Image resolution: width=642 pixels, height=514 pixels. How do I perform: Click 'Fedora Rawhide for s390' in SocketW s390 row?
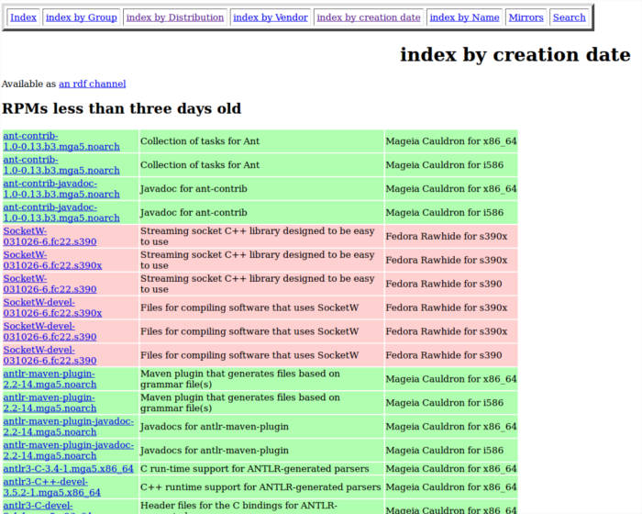444,284
